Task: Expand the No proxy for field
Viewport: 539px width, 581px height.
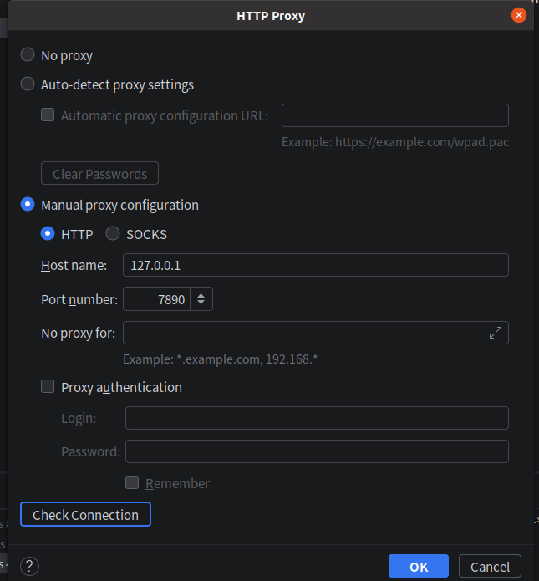Action: (x=496, y=333)
